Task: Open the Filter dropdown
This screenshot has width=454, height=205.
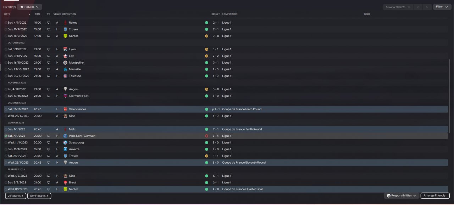Action: pos(442,7)
